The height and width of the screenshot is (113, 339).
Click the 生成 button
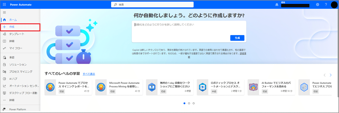[x=237, y=38]
